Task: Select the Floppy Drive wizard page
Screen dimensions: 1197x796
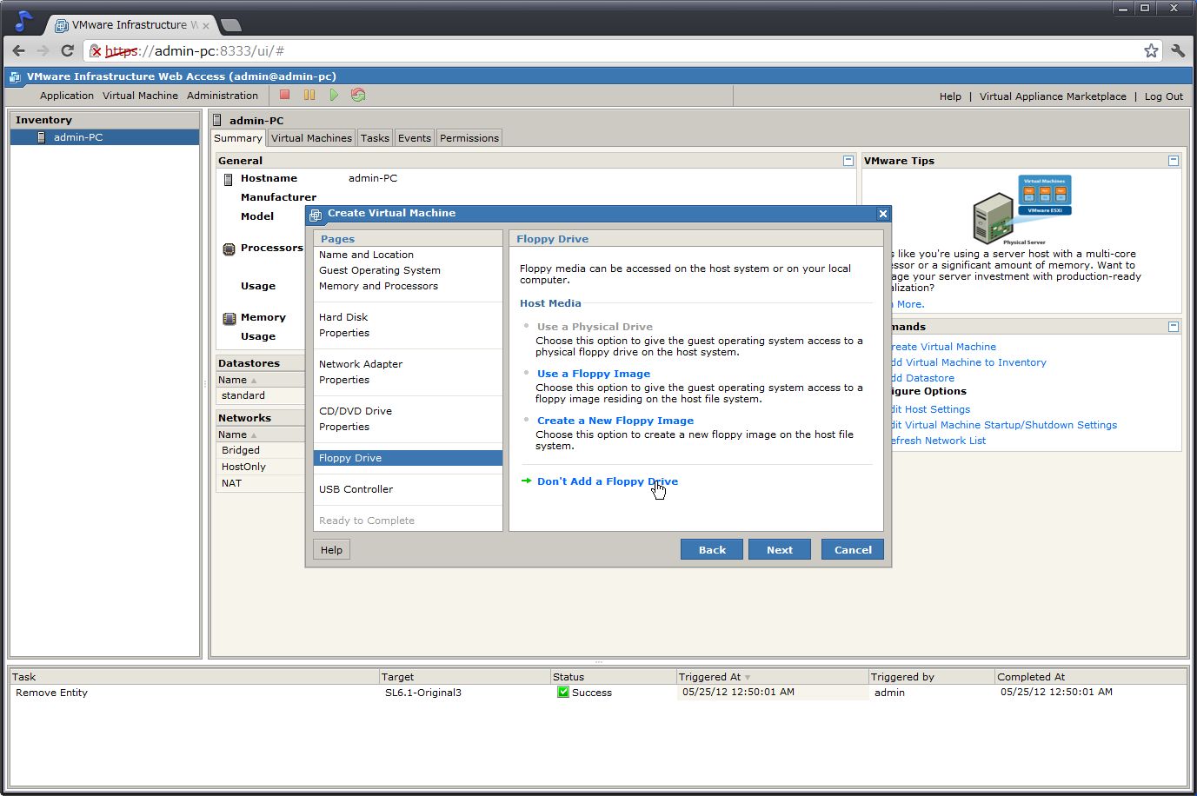Action: [408, 458]
